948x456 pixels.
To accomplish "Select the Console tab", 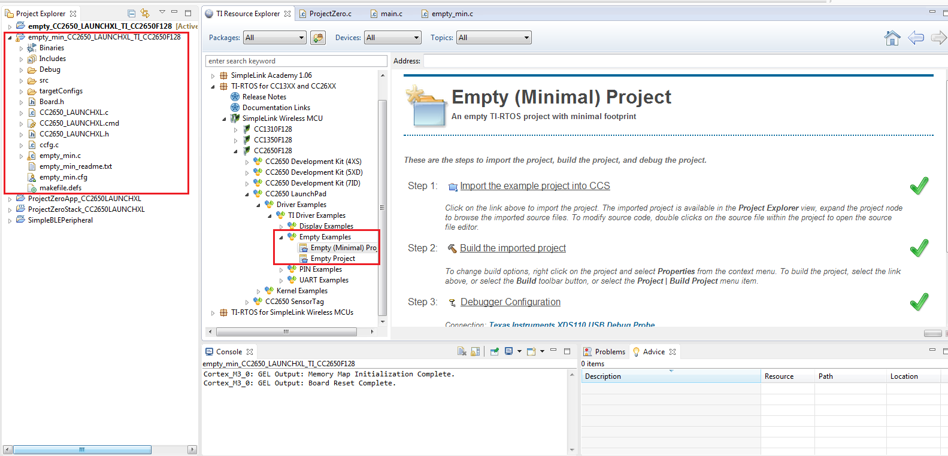I will coord(229,352).
